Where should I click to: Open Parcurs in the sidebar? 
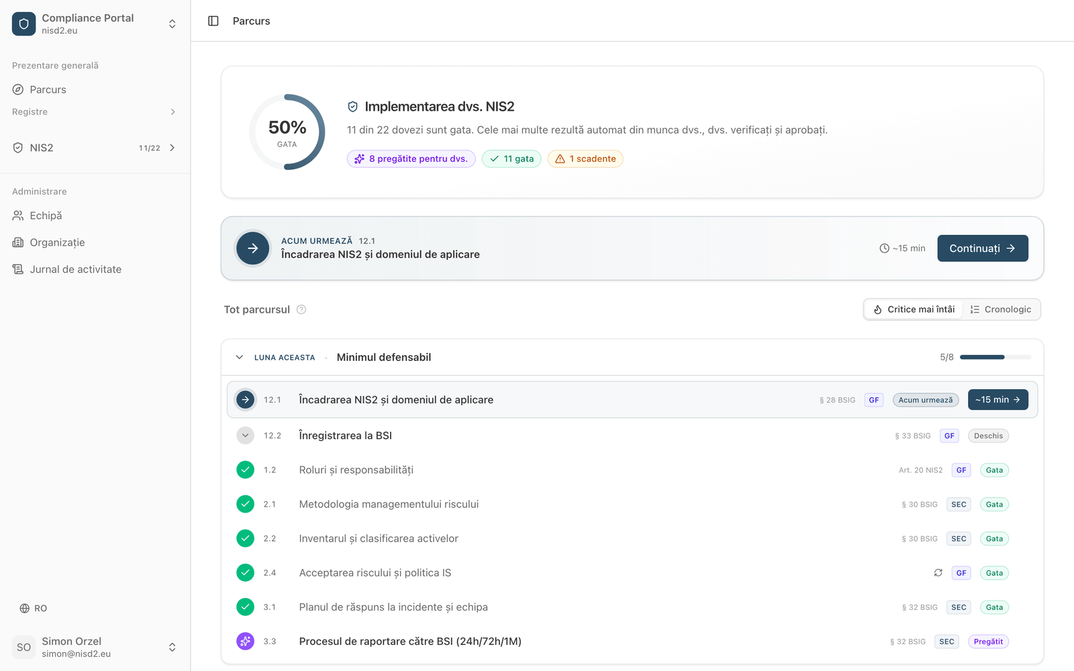tap(95, 89)
